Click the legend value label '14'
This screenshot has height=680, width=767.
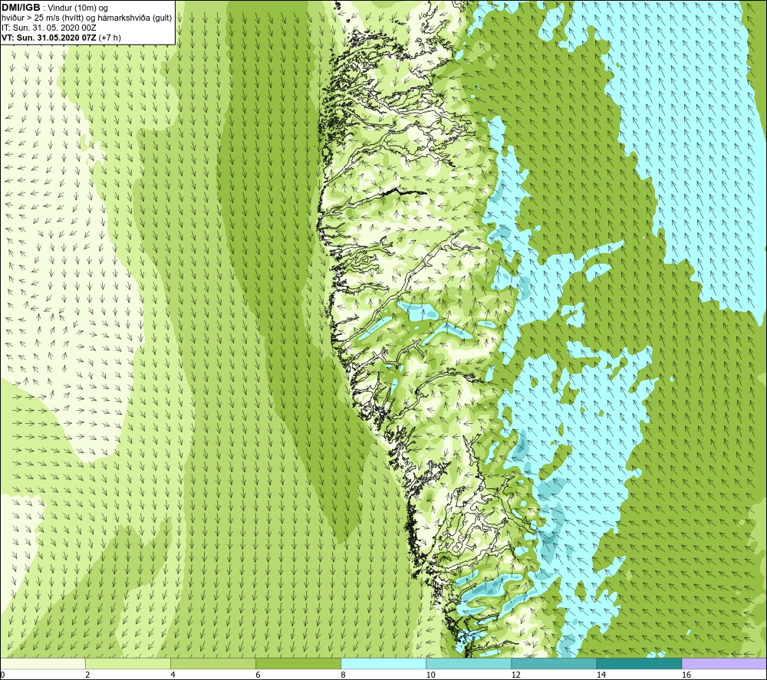[601, 675]
